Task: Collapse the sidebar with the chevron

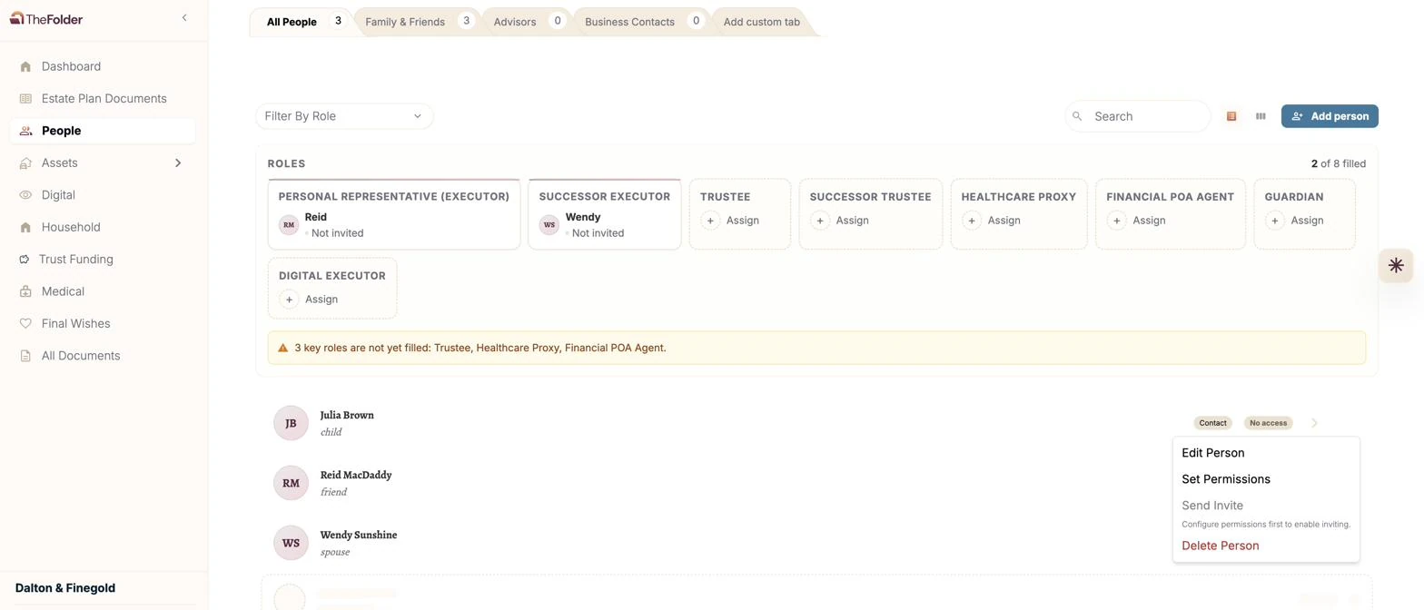Action: click(184, 18)
